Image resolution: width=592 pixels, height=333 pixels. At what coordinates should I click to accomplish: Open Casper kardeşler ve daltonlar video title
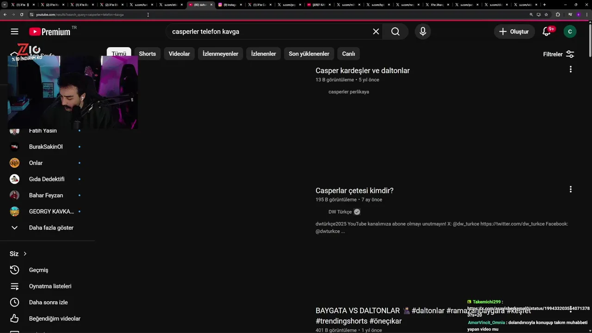[x=363, y=71]
